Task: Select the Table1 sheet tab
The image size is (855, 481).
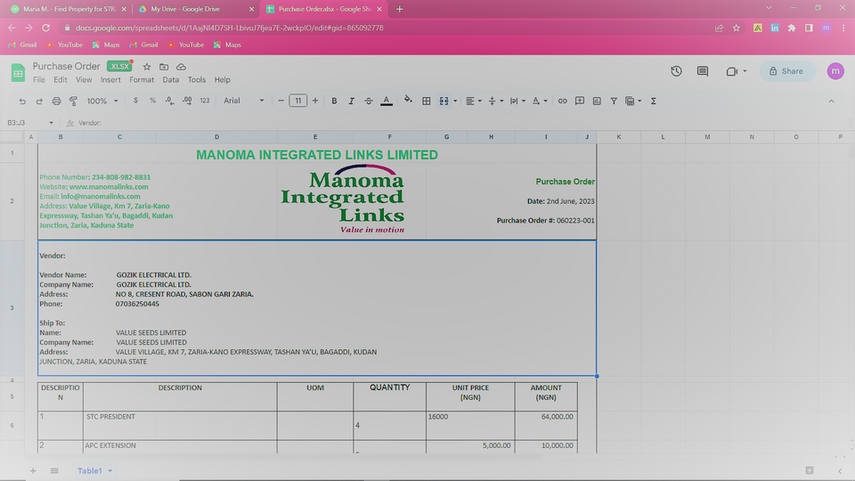Action: [x=94, y=470]
